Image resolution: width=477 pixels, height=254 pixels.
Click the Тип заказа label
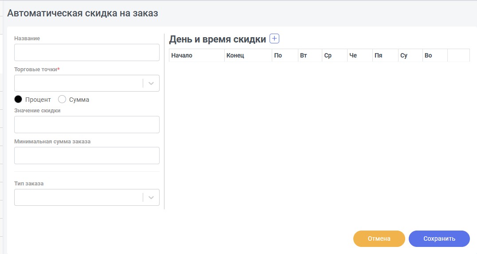pos(29,184)
